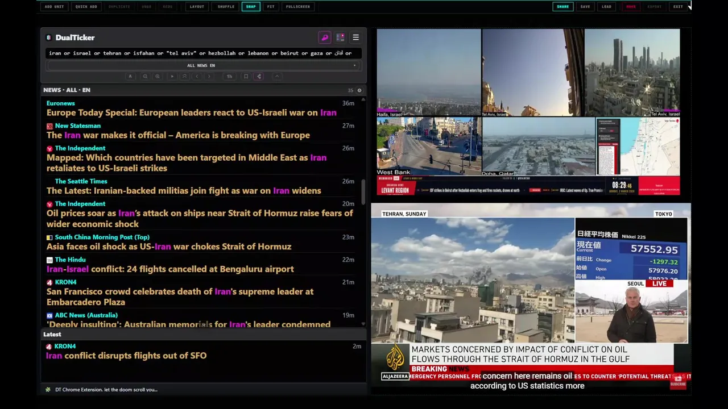Click the zoom in magnifier icon

(158, 76)
